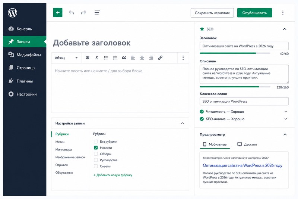Insert a bulleted list
This screenshot has width=298, height=199.
106,58
